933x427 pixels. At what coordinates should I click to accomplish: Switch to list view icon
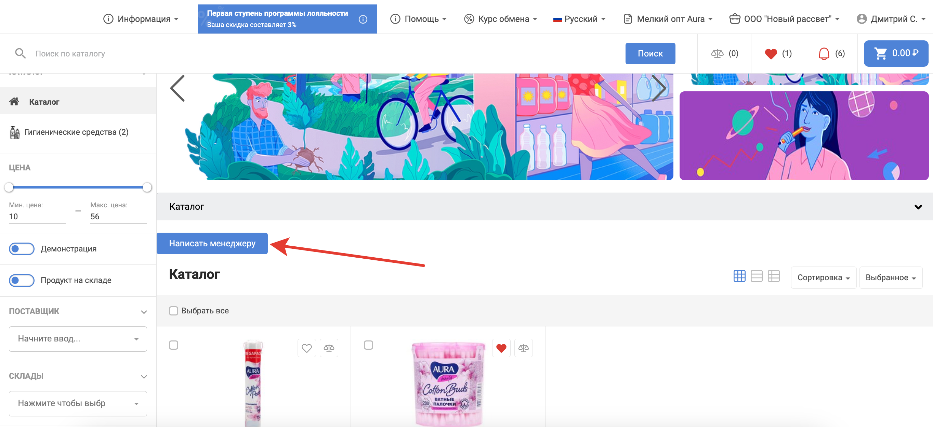point(756,276)
